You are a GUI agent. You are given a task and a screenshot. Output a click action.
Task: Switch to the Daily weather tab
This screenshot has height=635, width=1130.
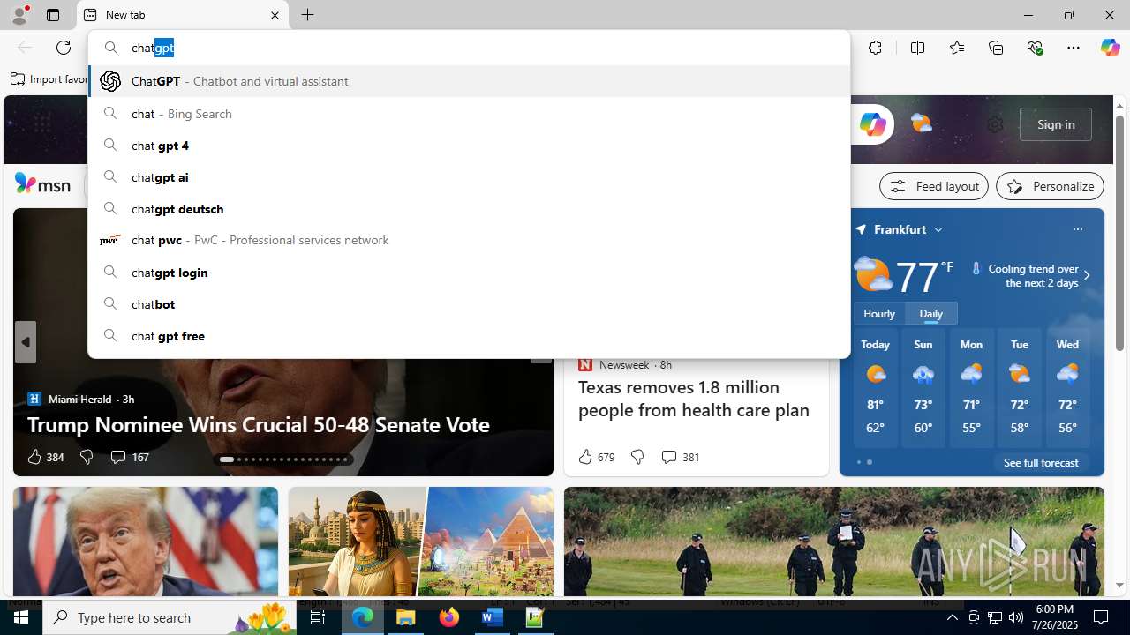pyautogui.click(x=930, y=314)
